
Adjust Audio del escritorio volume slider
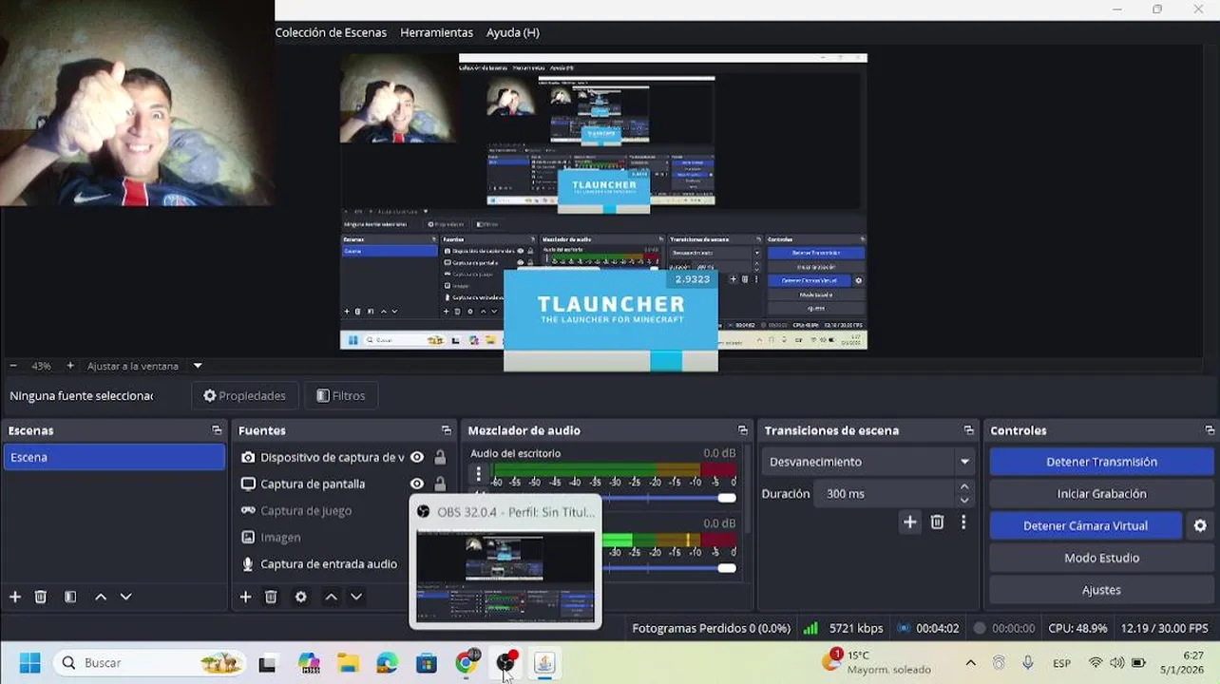click(727, 498)
